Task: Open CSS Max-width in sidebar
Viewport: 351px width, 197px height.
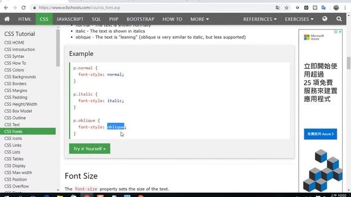Action: point(18,172)
